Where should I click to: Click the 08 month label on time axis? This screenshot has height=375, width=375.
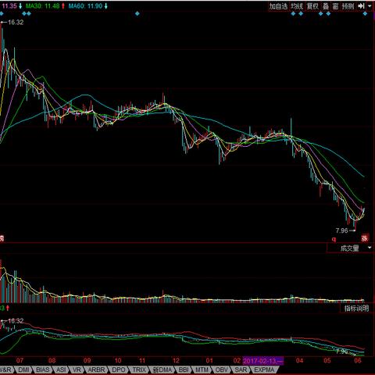(52, 361)
